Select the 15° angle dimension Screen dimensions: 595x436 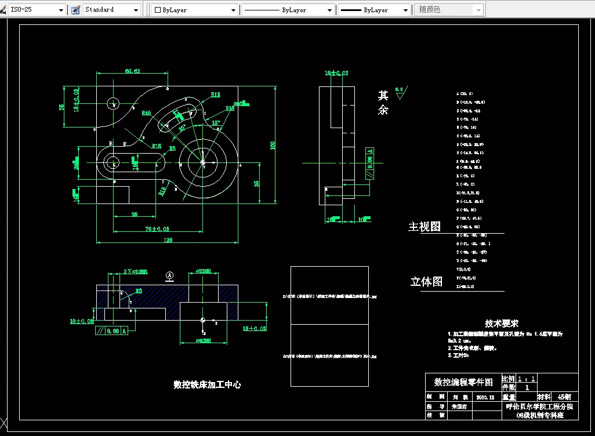click(x=216, y=123)
